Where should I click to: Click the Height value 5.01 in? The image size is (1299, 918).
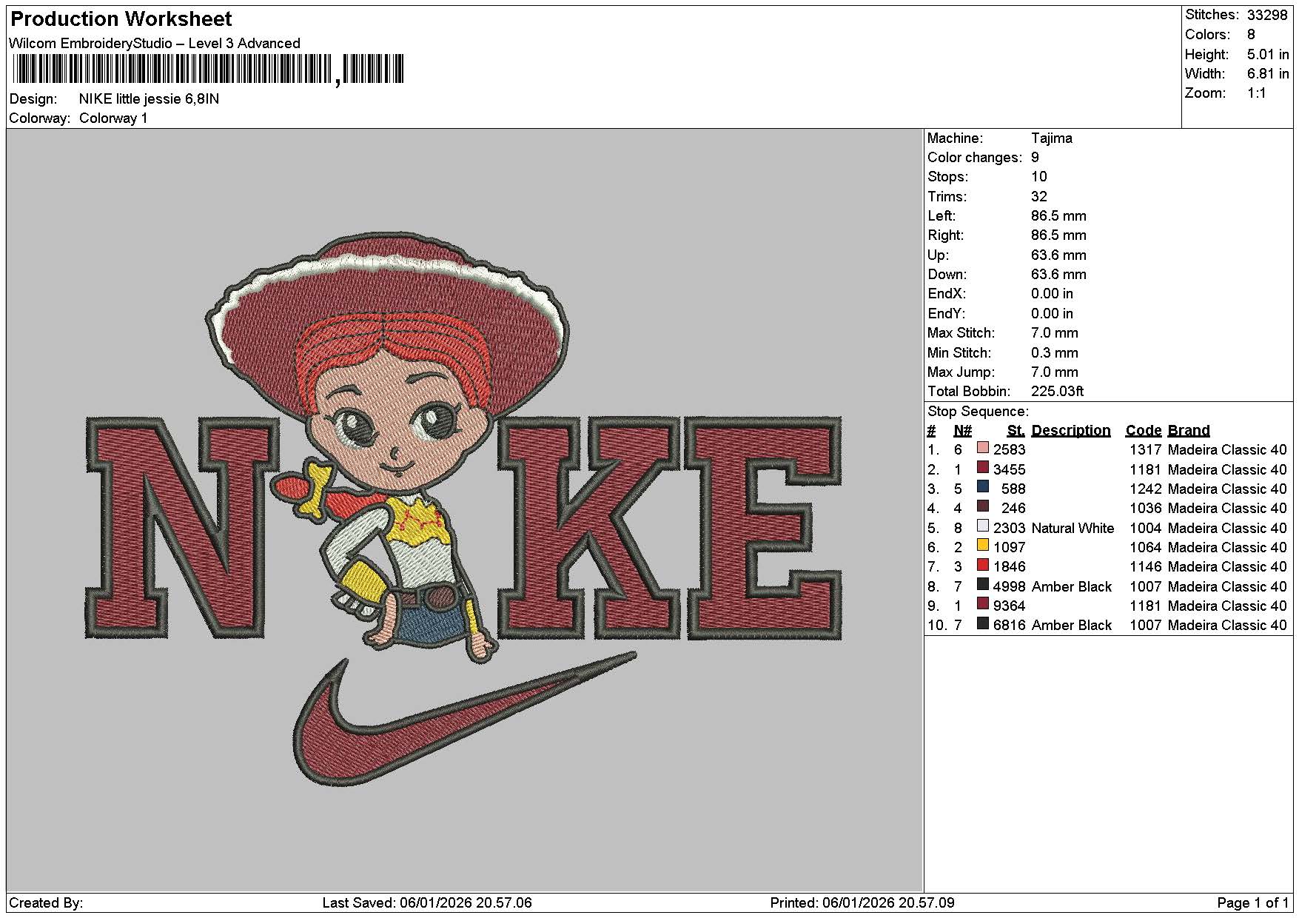(1268, 54)
